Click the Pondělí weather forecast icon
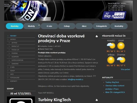Viewport: 137px width, 103px height. [x=111, y=46]
